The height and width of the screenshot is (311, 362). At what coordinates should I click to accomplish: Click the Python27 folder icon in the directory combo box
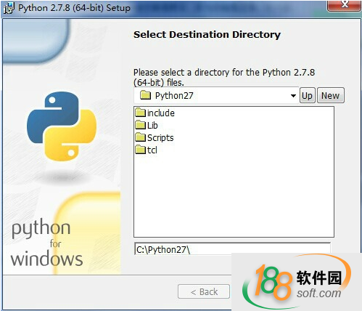point(146,95)
